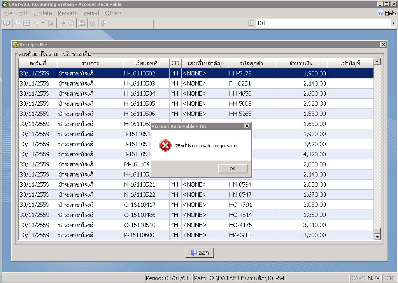Open dropdown arrow beside the up-arrow icon
The width and height of the screenshot is (398, 283).
point(43,23)
